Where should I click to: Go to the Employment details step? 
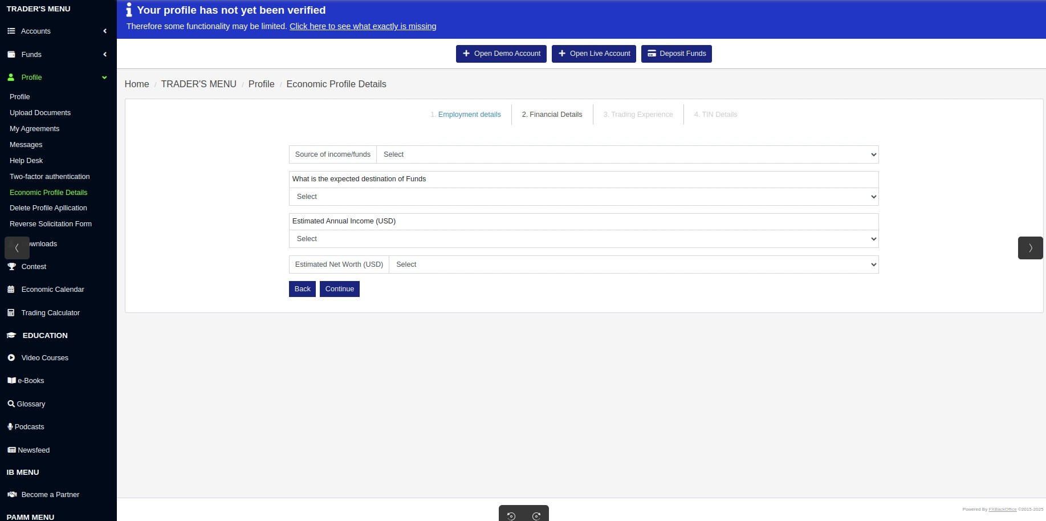pyautogui.click(x=466, y=114)
